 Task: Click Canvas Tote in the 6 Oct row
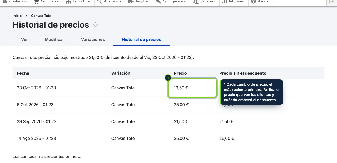pos(123,105)
